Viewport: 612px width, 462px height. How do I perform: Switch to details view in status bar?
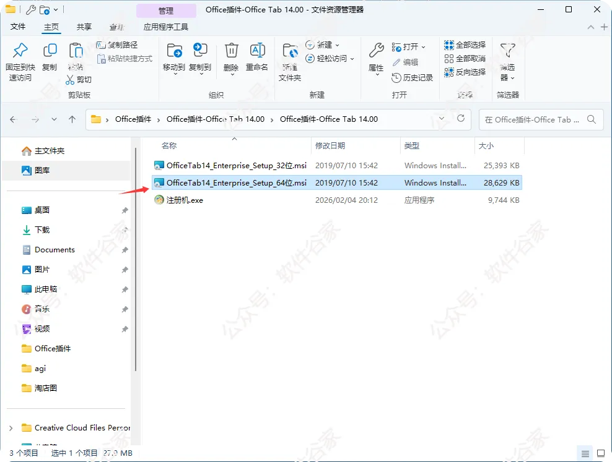pyautogui.click(x=585, y=453)
